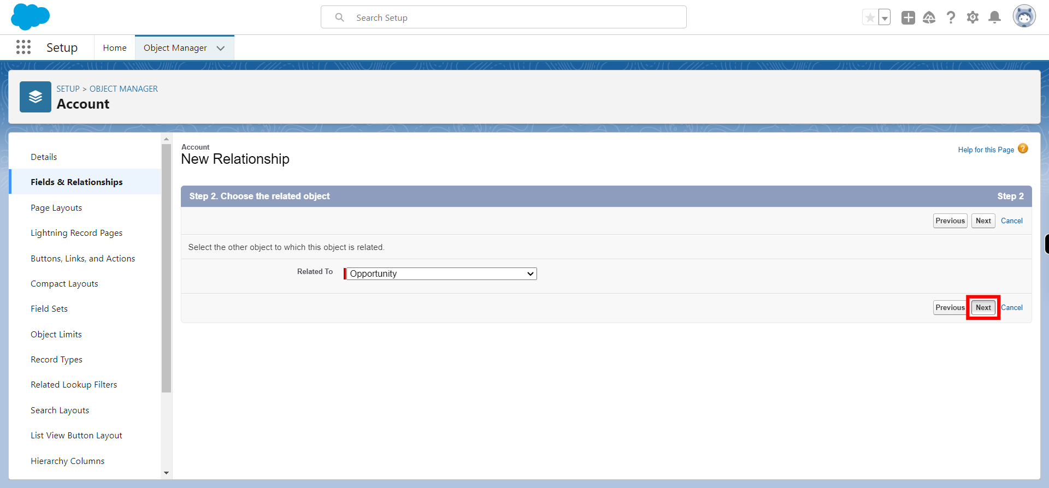Follow the OBJECT MANAGER breadcrumb link
Screen dimensions: 1049x488
pyautogui.click(x=123, y=89)
